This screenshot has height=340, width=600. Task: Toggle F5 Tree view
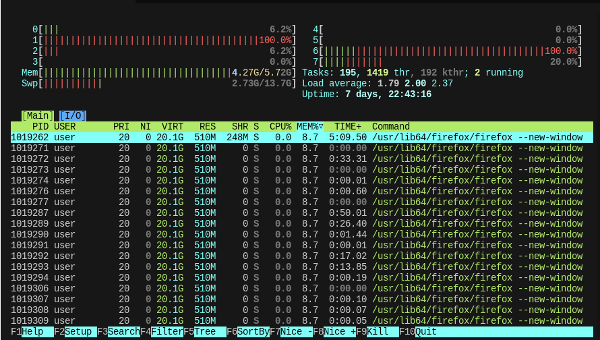[205, 332]
